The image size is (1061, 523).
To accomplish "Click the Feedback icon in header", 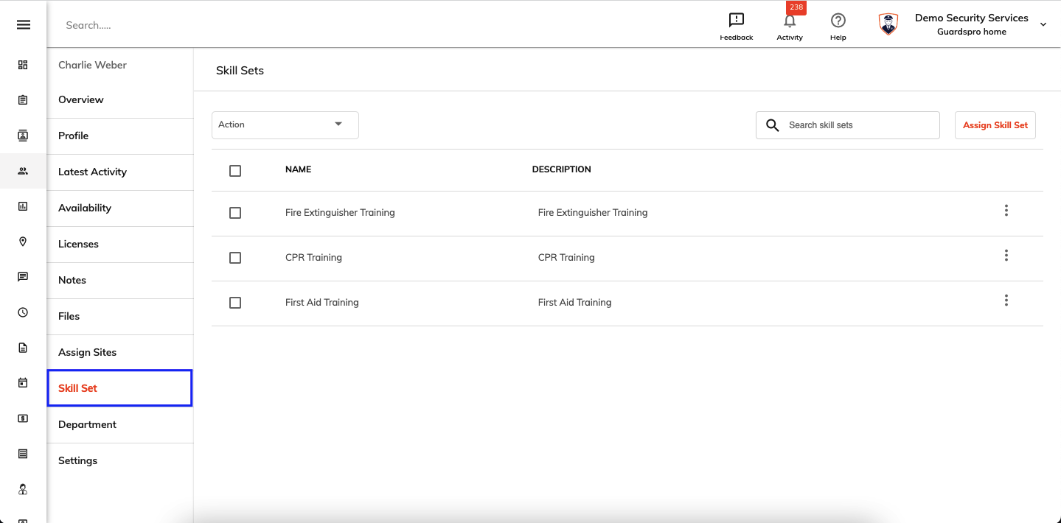I will pos(736,21).
